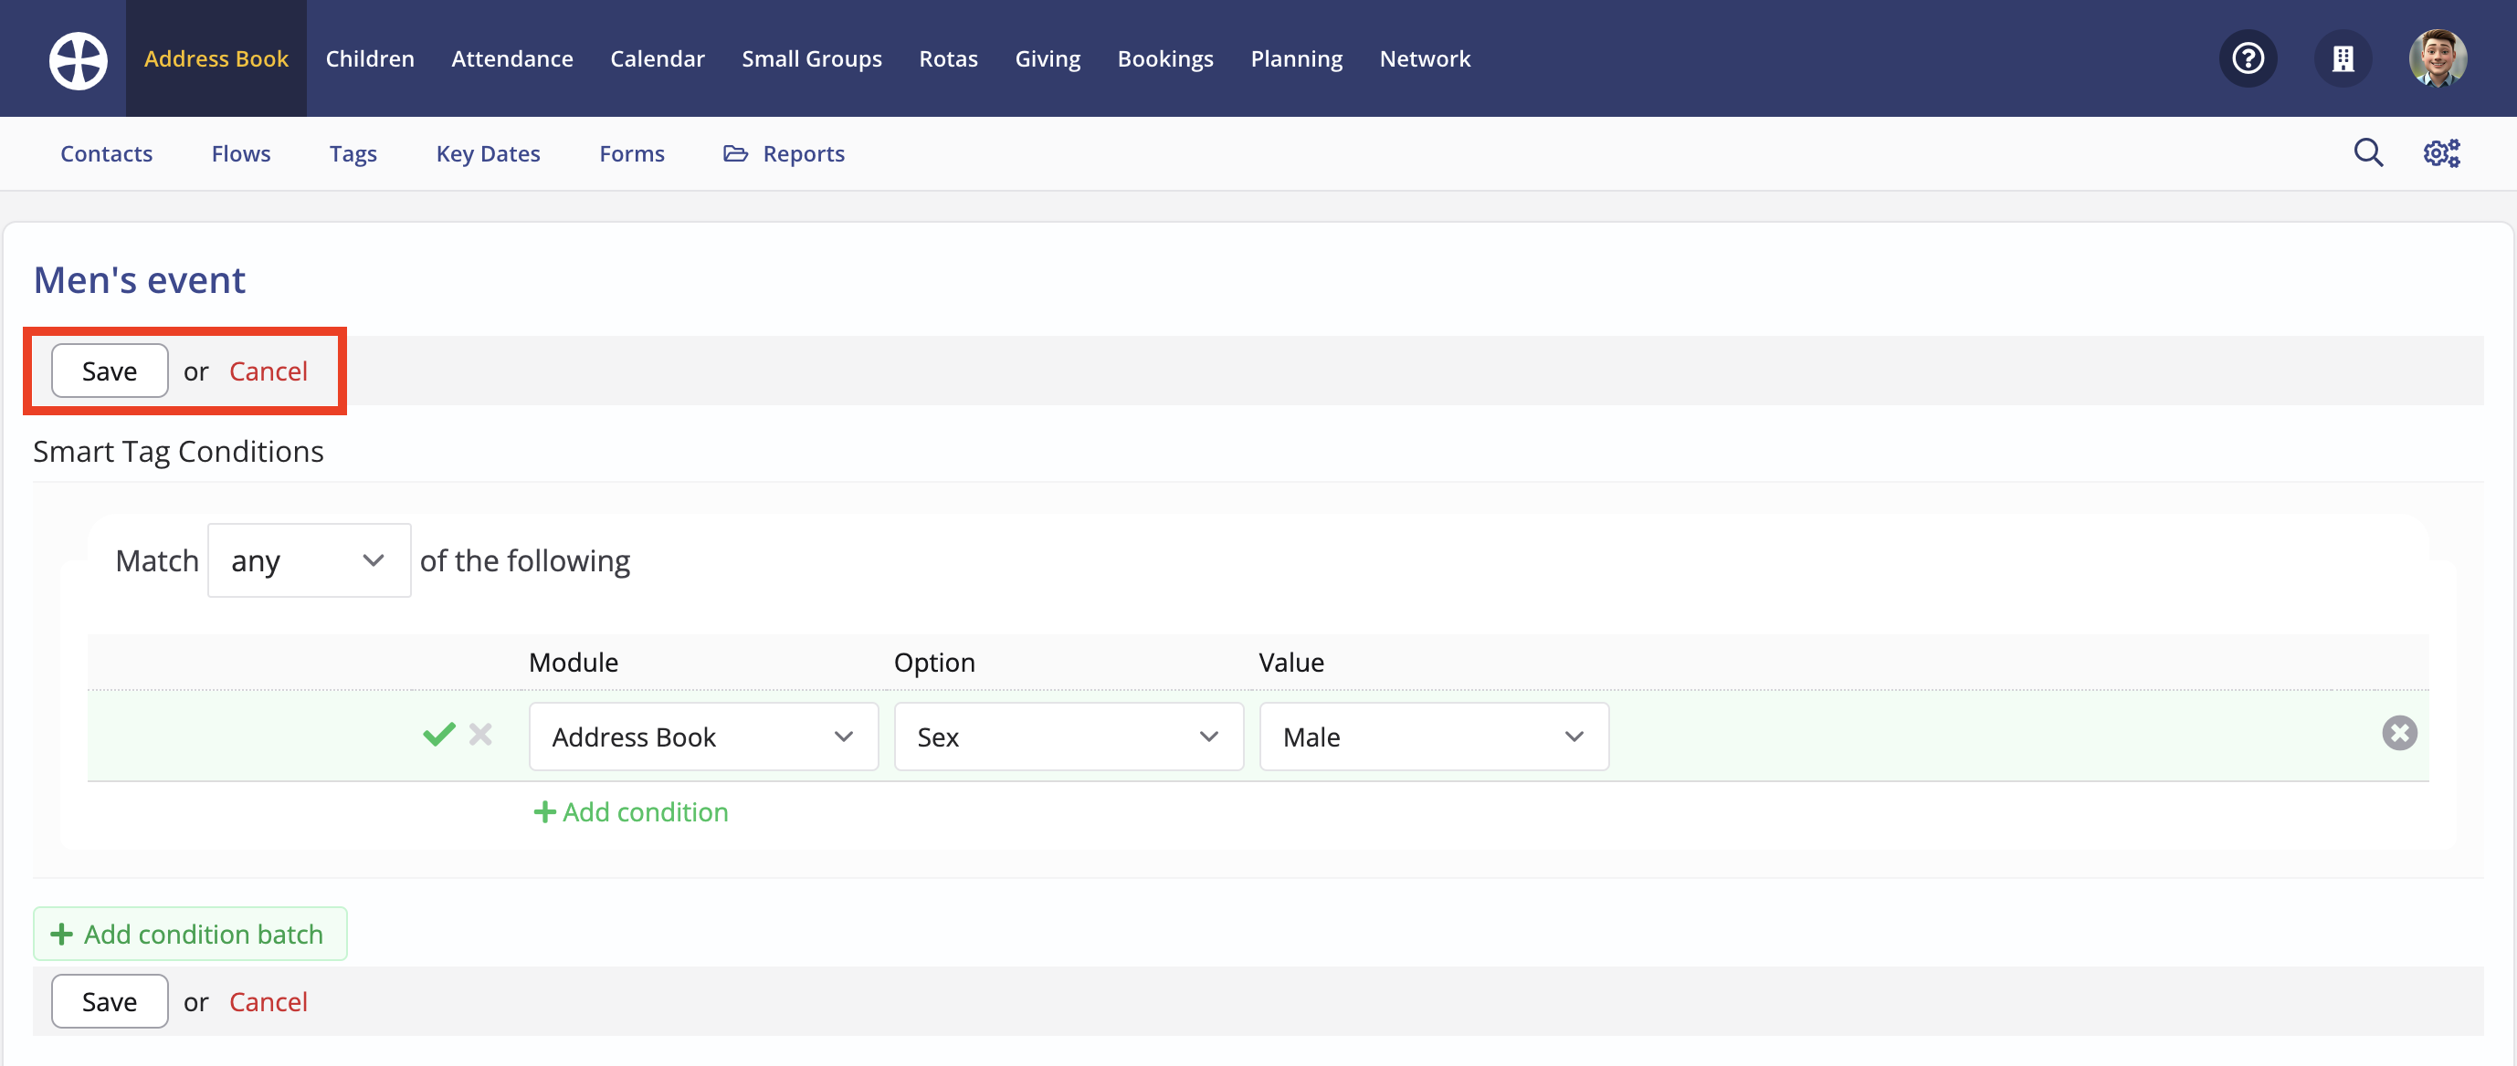This screenshot has width=2517, height=1066.
Task: Click the Reports folder icon
Action: click(735, 153)
